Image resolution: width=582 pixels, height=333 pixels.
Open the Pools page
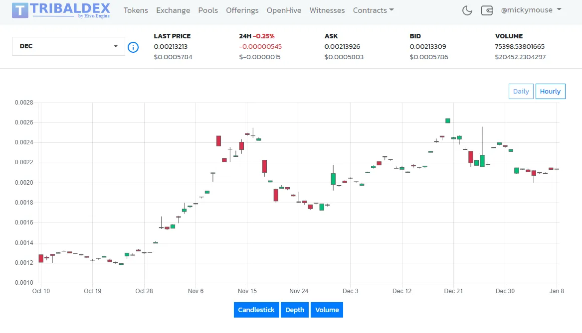[208, 10]
